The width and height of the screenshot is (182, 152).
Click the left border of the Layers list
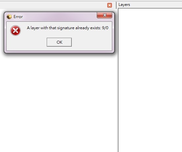point(118,80)
